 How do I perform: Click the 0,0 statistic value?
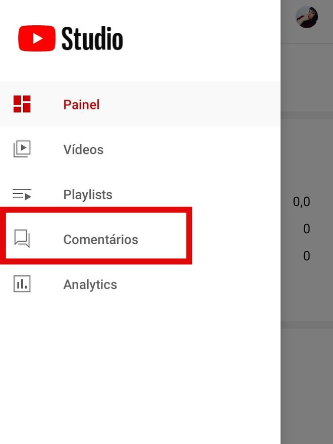(302, 202)
